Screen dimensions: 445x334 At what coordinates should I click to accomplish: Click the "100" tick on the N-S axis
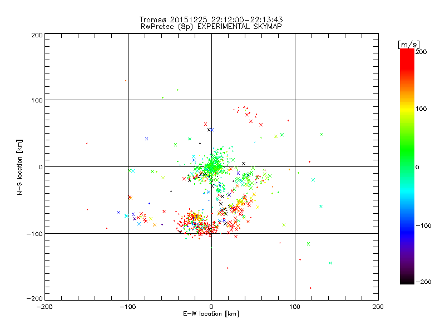tap(37, 100)
